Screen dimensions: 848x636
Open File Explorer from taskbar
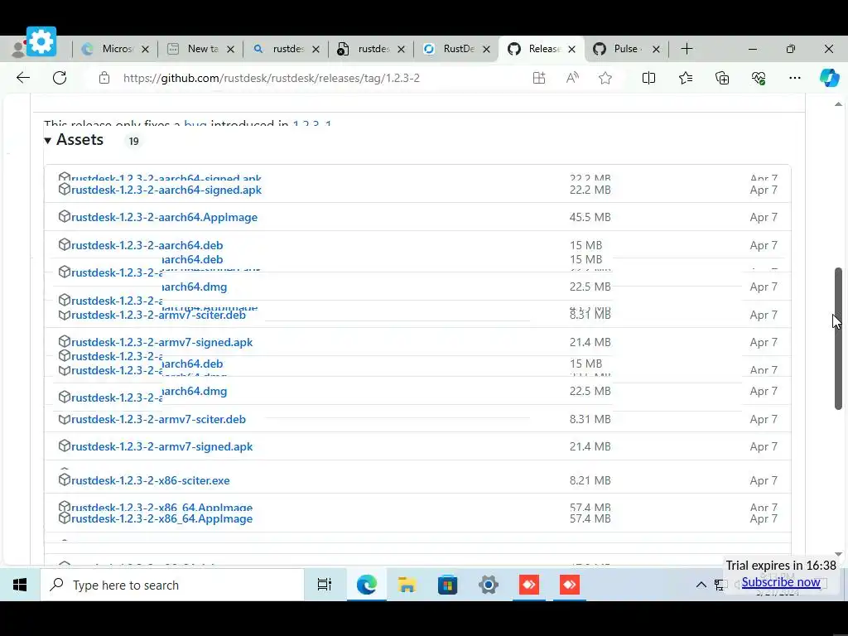click(407, 585)
